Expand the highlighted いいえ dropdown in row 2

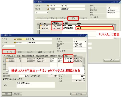click(x=113, y=28)
